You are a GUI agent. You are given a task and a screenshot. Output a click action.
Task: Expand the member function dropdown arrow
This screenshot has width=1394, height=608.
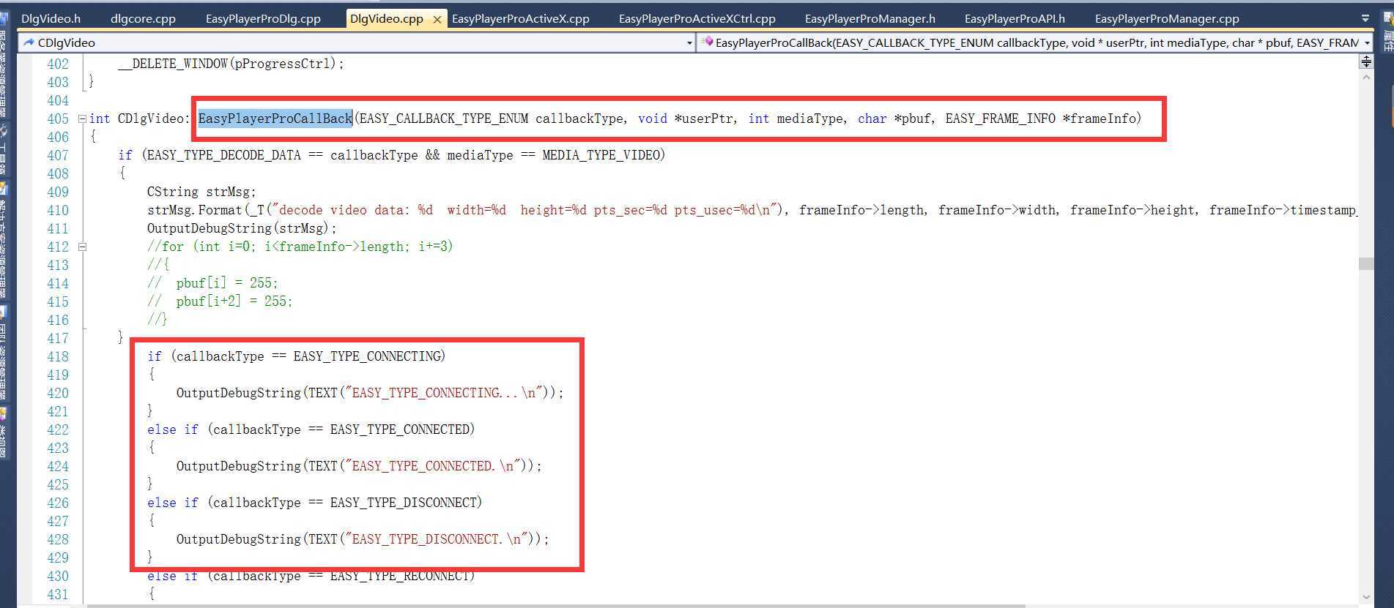(1367, 43)
